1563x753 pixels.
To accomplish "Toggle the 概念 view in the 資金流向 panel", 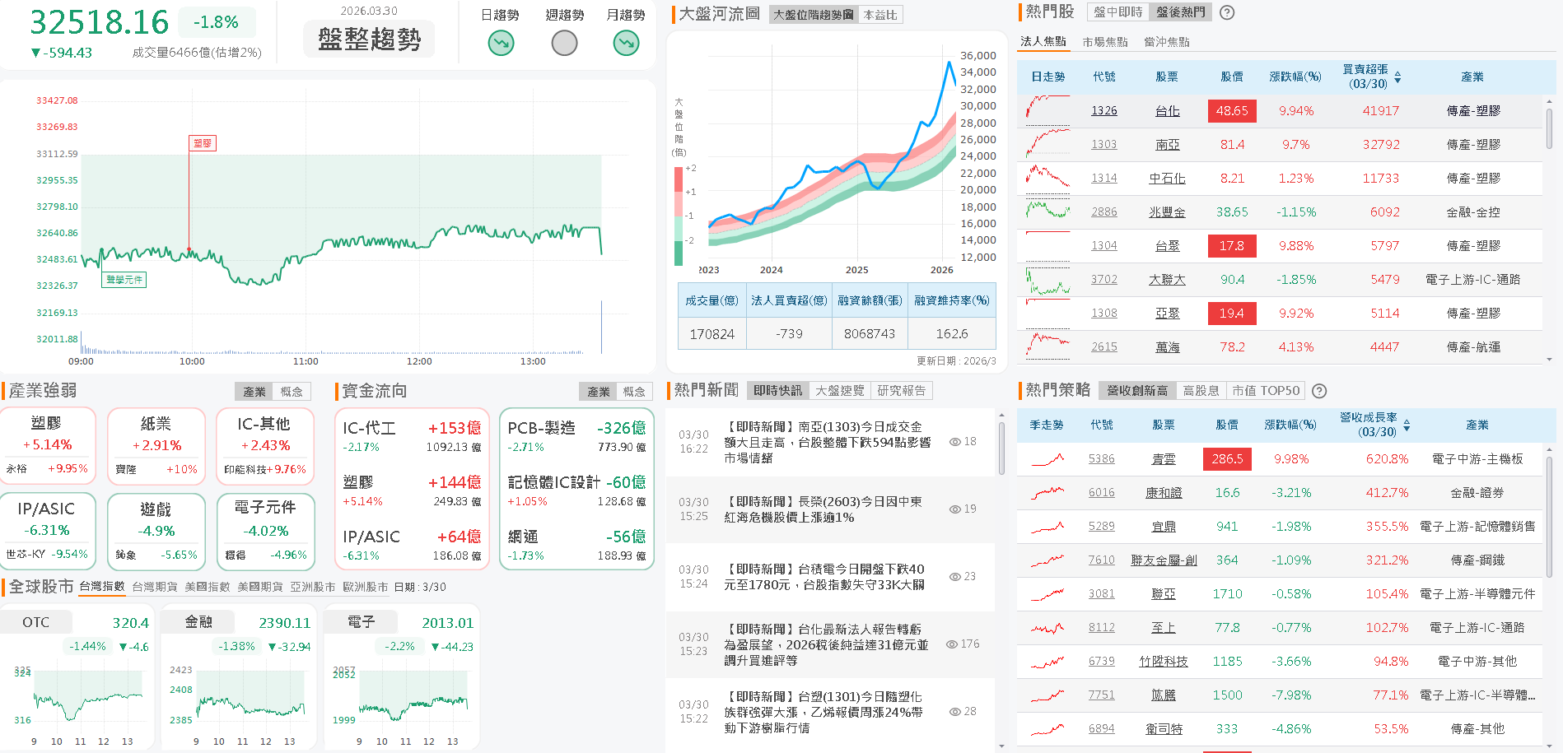I will click(x=634, y=391).
